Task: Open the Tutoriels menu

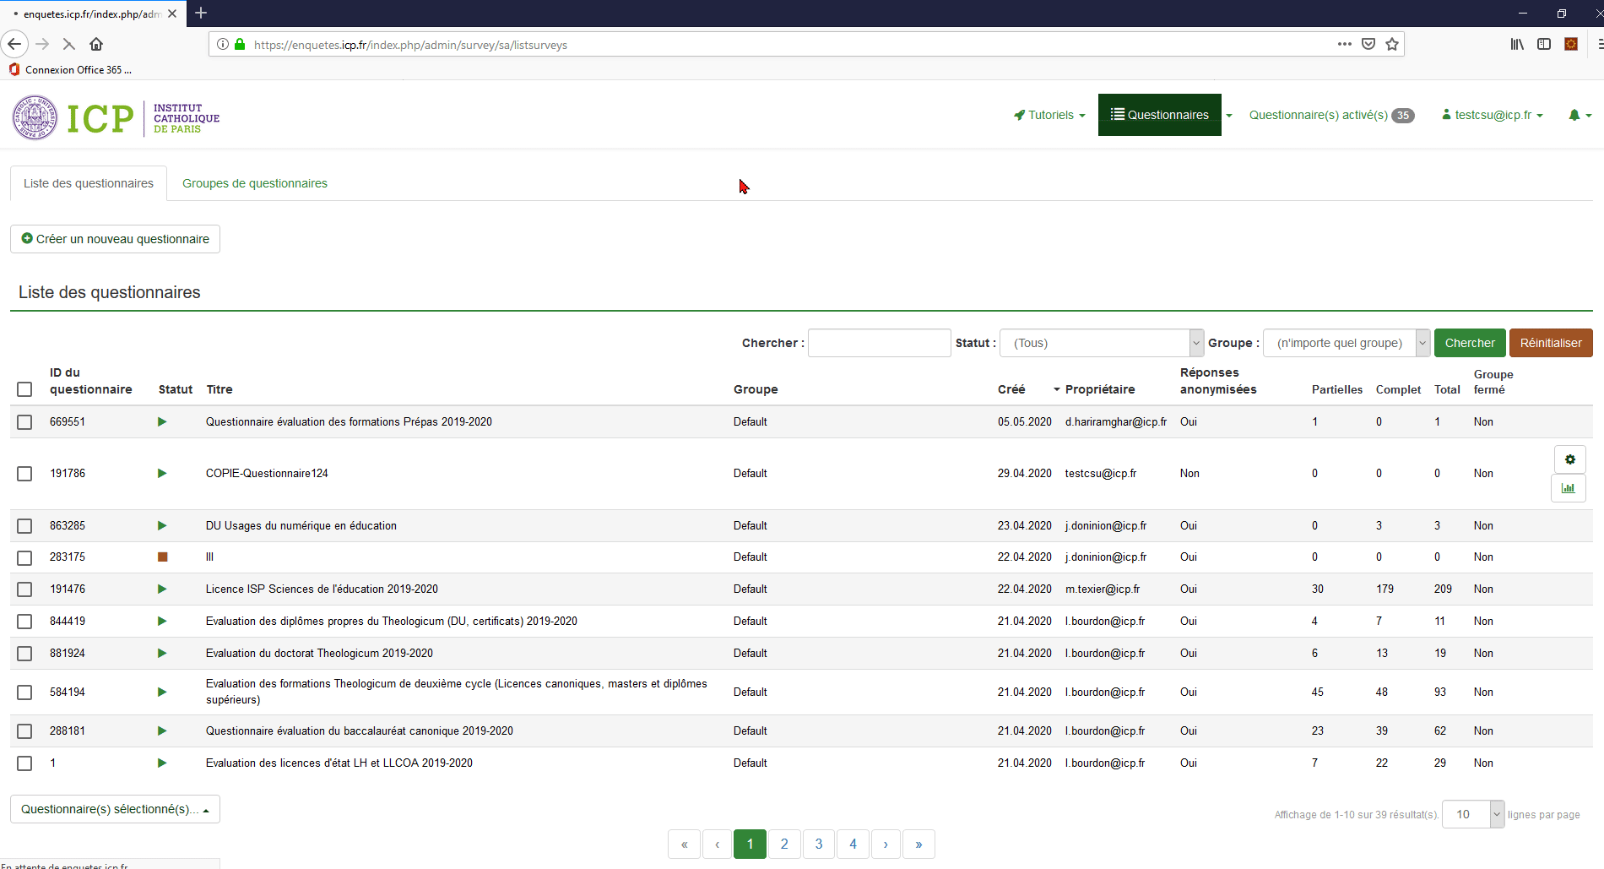Action: click(1049, 115)
